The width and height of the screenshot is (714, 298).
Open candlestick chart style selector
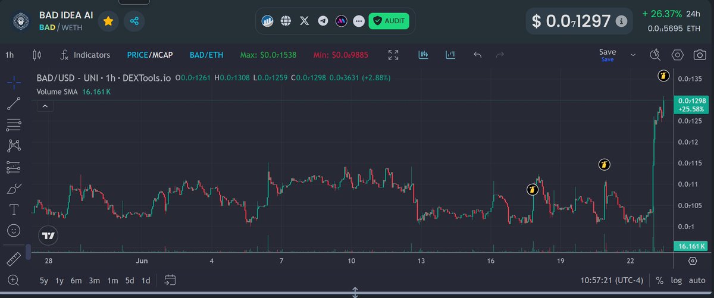tap(37, 55)
